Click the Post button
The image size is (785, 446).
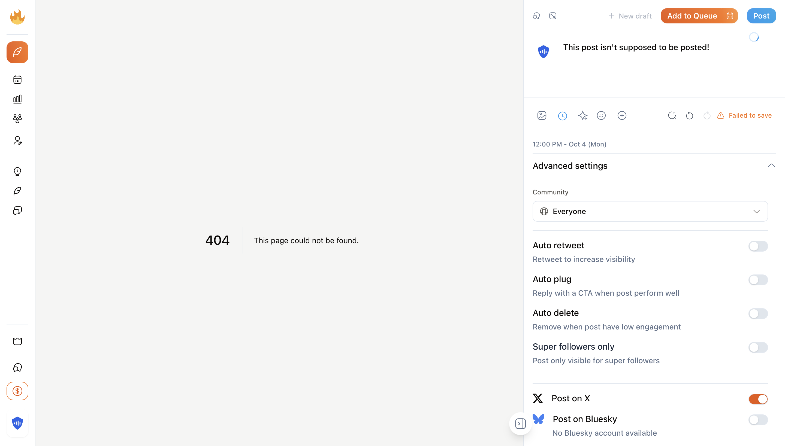click(761, 16)
